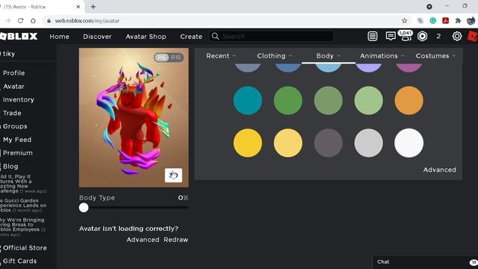Click Advanced next to Redraw
Viewport: 478px width, 269px height.
143,240
